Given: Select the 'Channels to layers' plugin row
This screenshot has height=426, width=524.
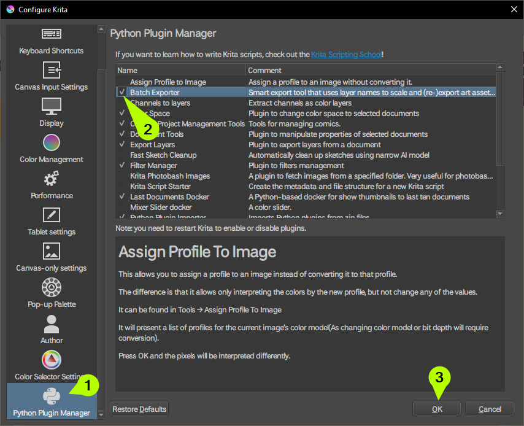Looking at the screenshot, I should coord(306,103).
